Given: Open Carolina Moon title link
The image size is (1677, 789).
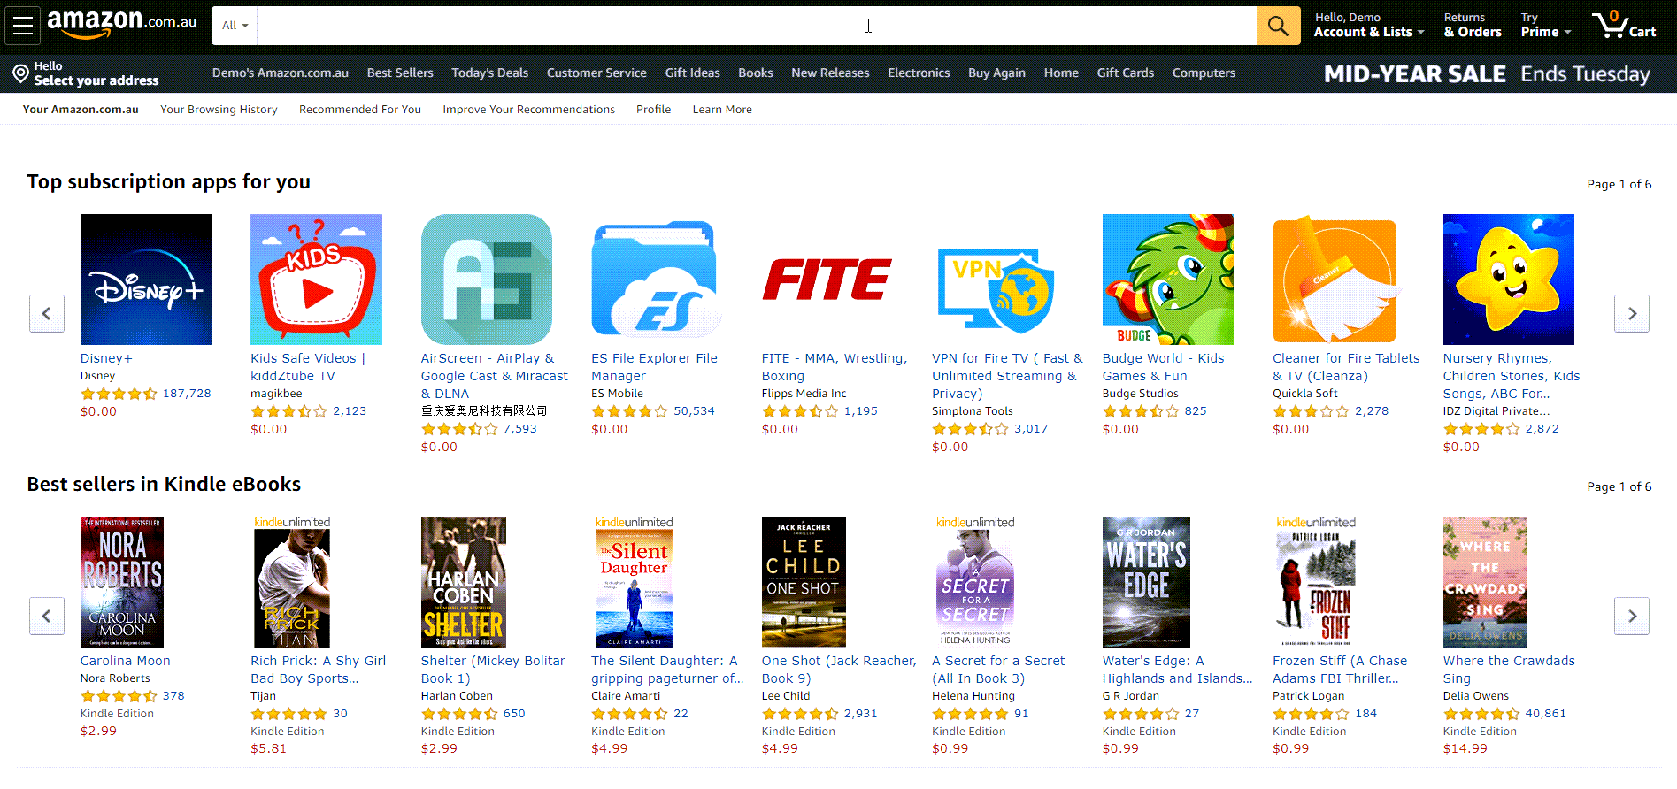Looking at the screenshot, I should tap(126, 661).
